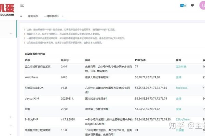Open the theme palette icon
This screenshot has height=136, width=205.
click(192, 5)
